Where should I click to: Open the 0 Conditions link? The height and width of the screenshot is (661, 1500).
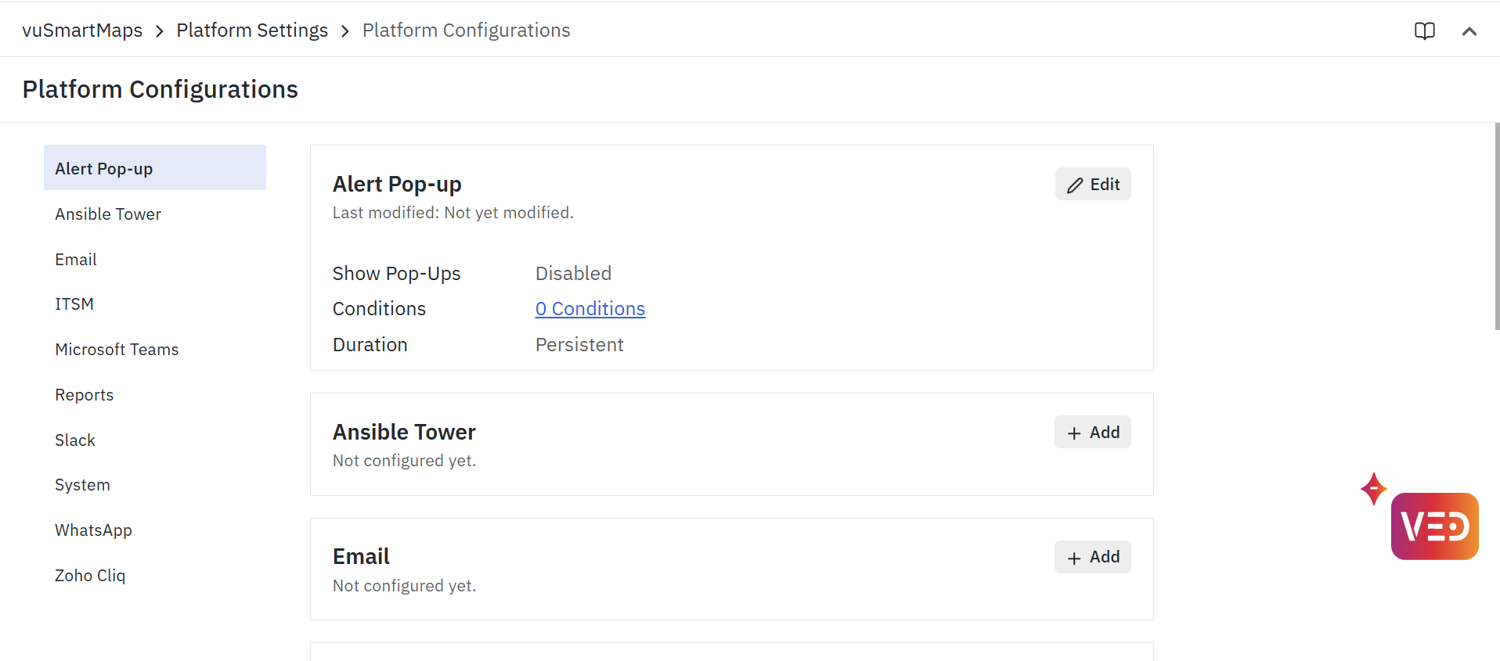point(590,309)
